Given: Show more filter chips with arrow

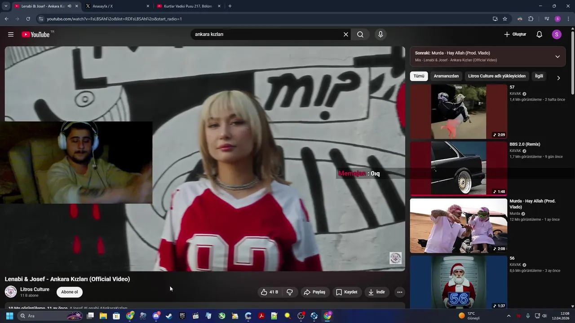Looking at the screenshot, I should [x=558, y=78].
